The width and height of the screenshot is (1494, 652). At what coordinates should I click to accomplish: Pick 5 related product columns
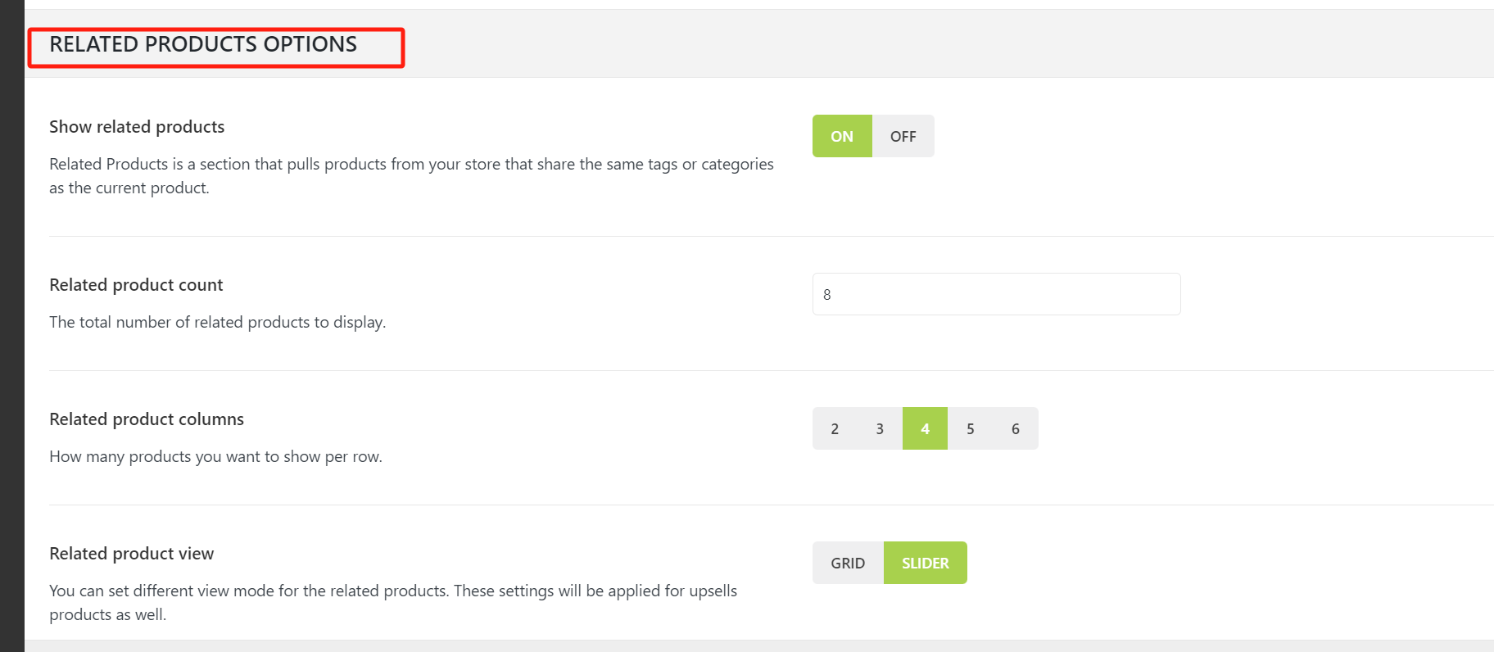point(970,428)
